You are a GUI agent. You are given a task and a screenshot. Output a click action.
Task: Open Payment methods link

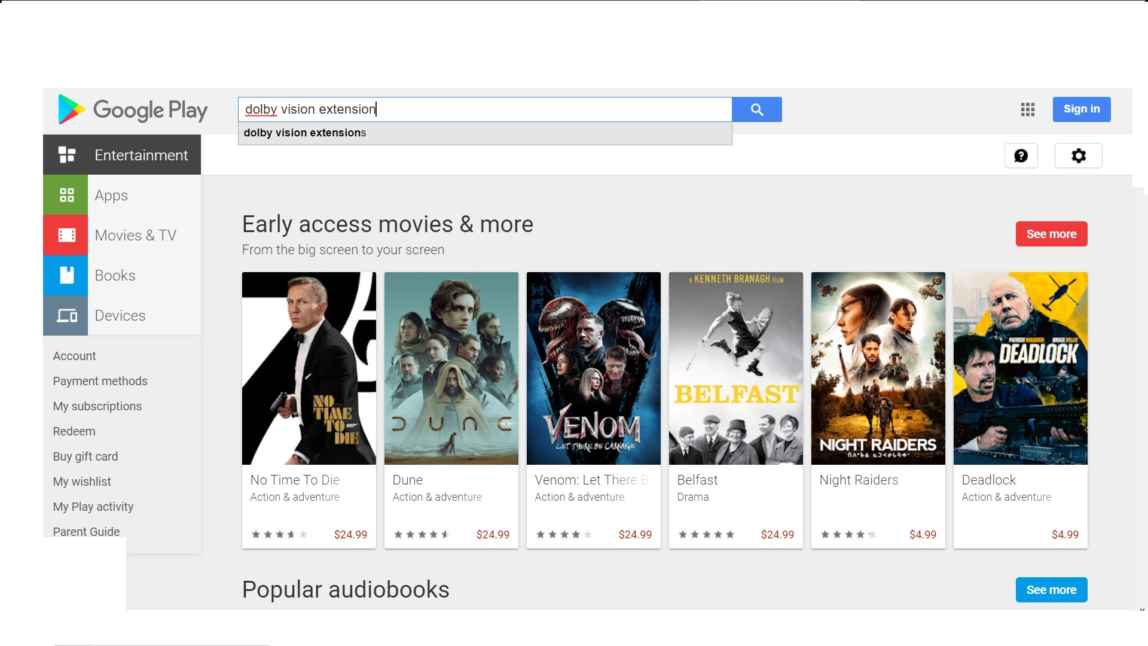[x=100, y=381]
